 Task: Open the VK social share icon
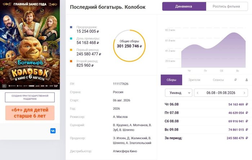click(x=53, y=131)
